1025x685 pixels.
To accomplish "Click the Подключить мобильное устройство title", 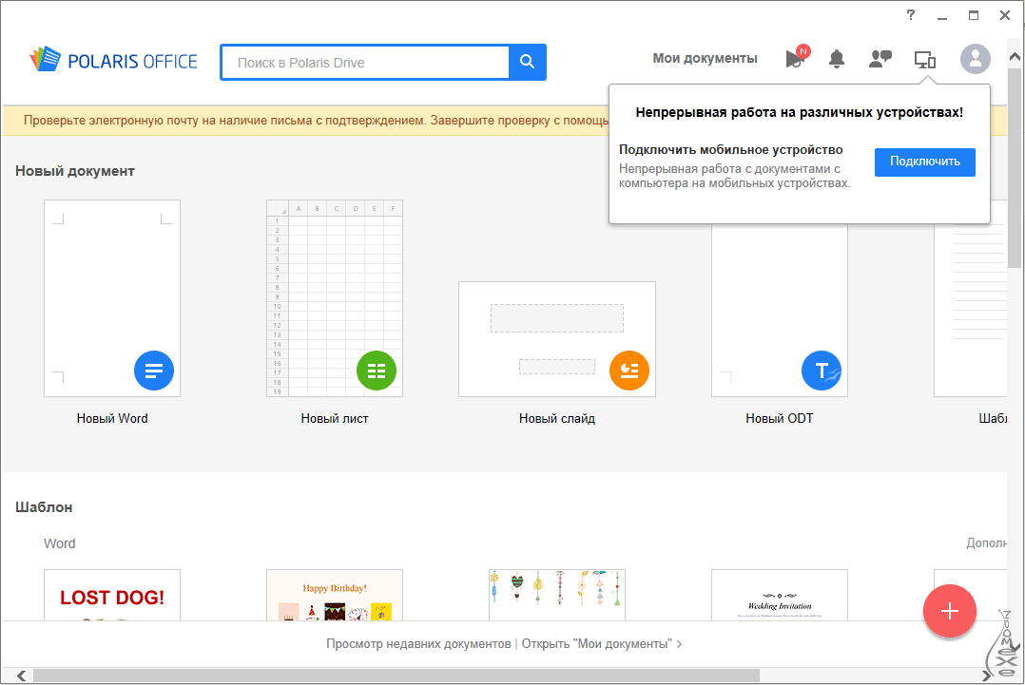I will (x=731, y=149).
